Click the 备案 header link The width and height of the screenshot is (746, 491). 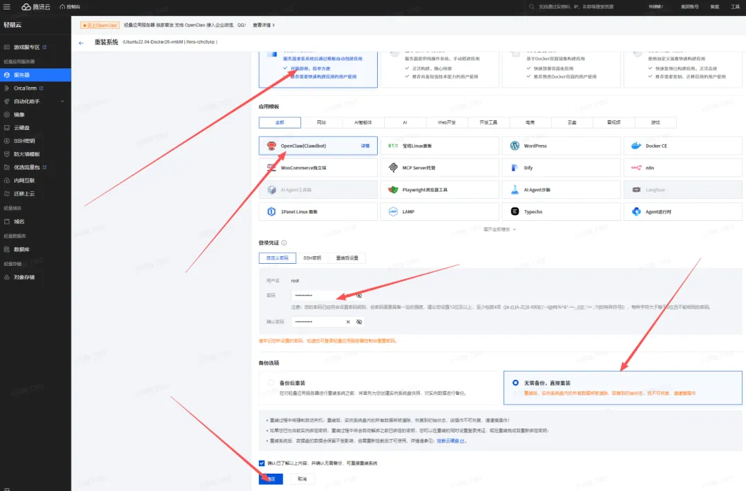[x=715, y=7]
